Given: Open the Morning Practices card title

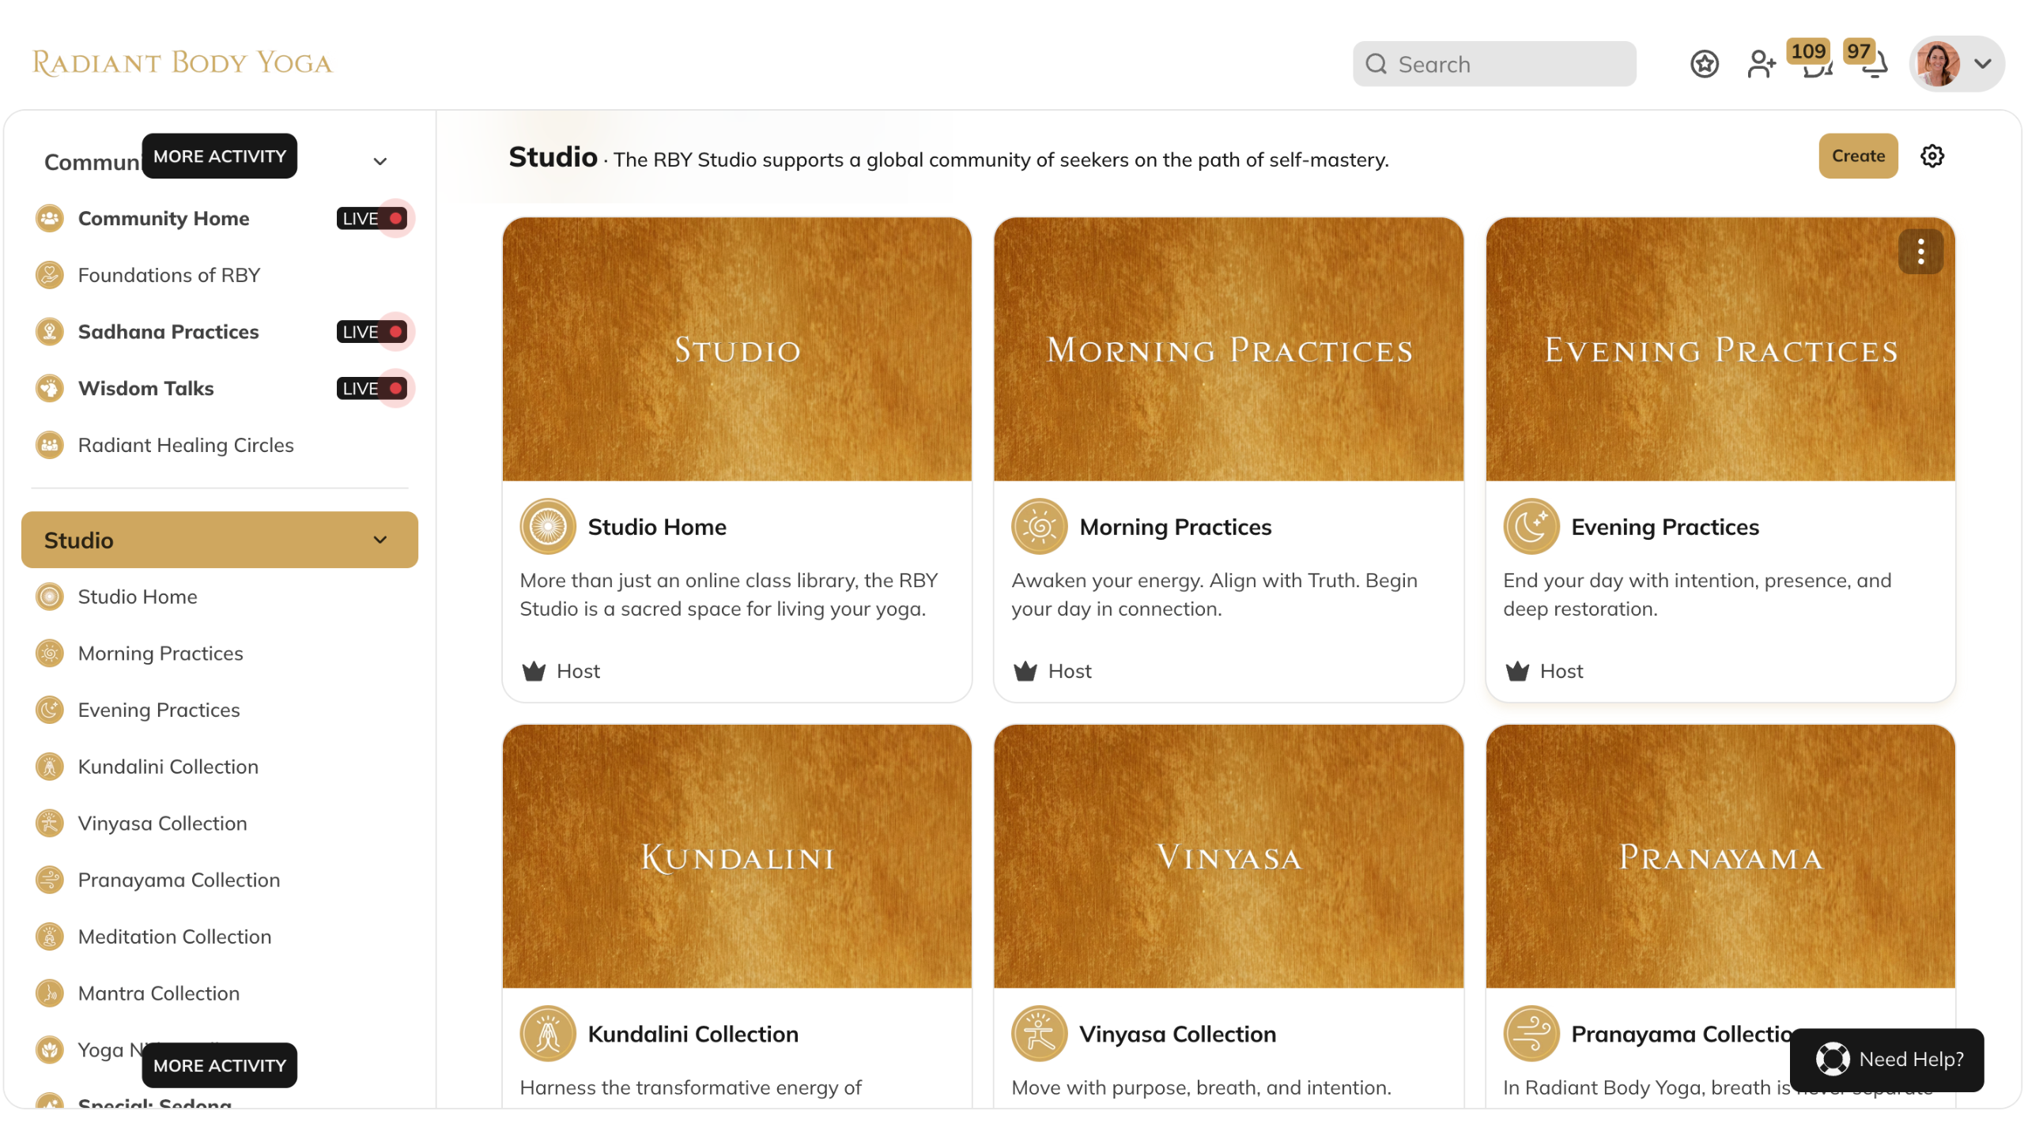Looking at the screenshot, I should tap(1175, 527).
